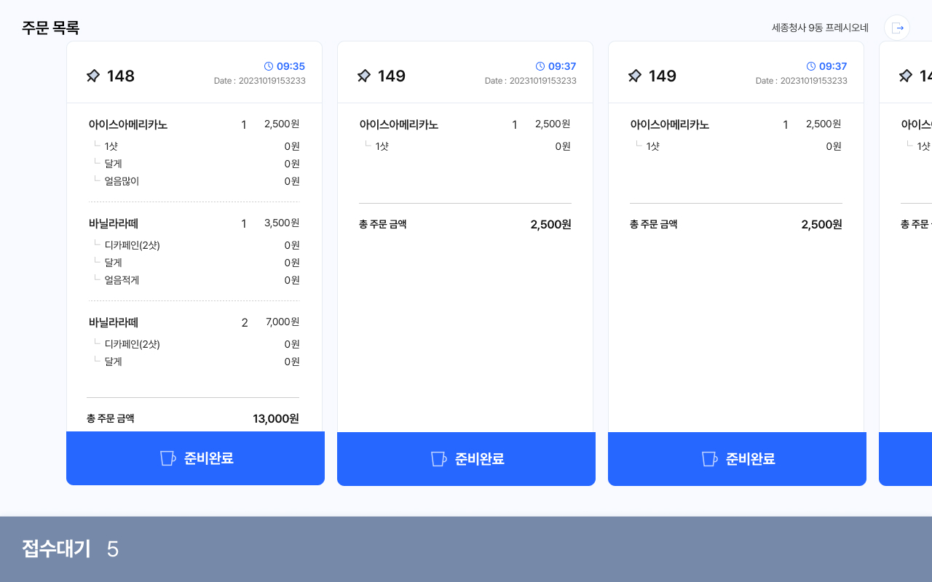This screenshot has height=582, width=932.
Task: Click 1샷 on the first 149 card
Action: click(382, 146)
